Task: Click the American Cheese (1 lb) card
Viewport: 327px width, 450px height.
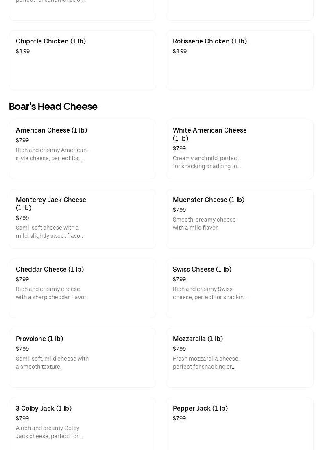Action: pyautogui.click(x=82, y=149)
